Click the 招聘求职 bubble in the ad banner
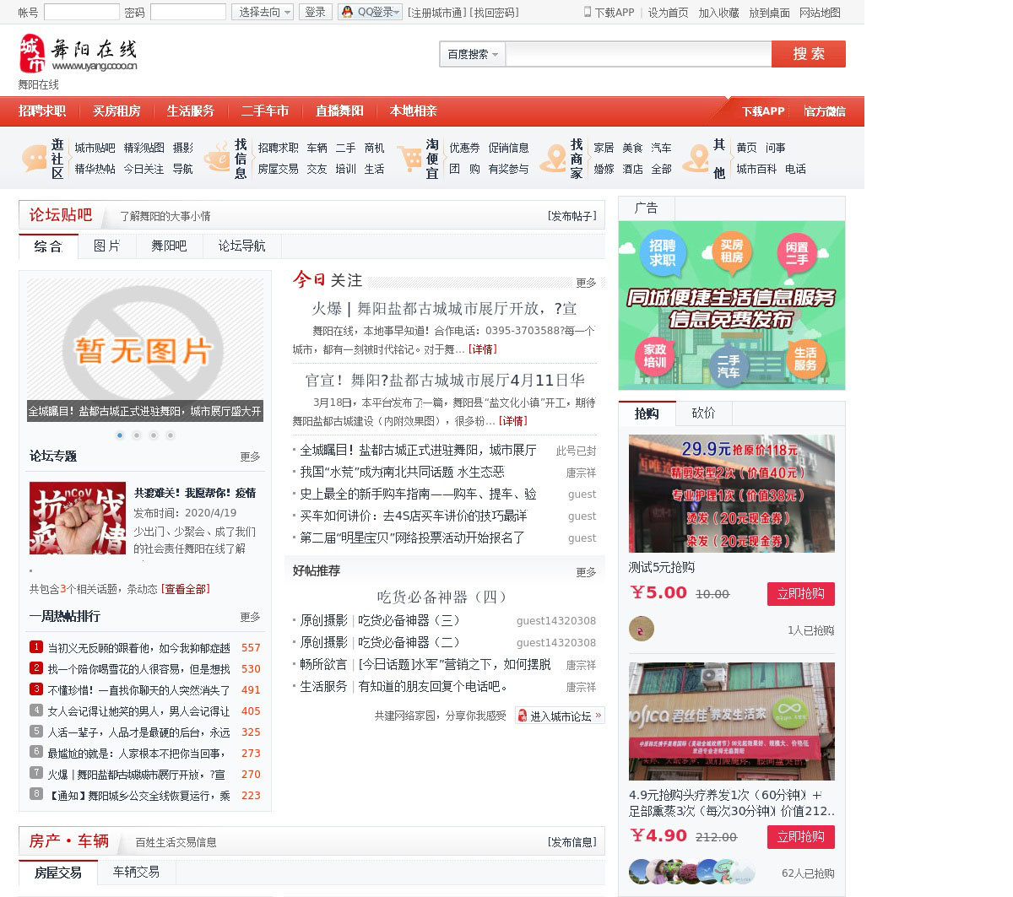Viewport: 1013px width, 897px height. click(x=663, y=252)
